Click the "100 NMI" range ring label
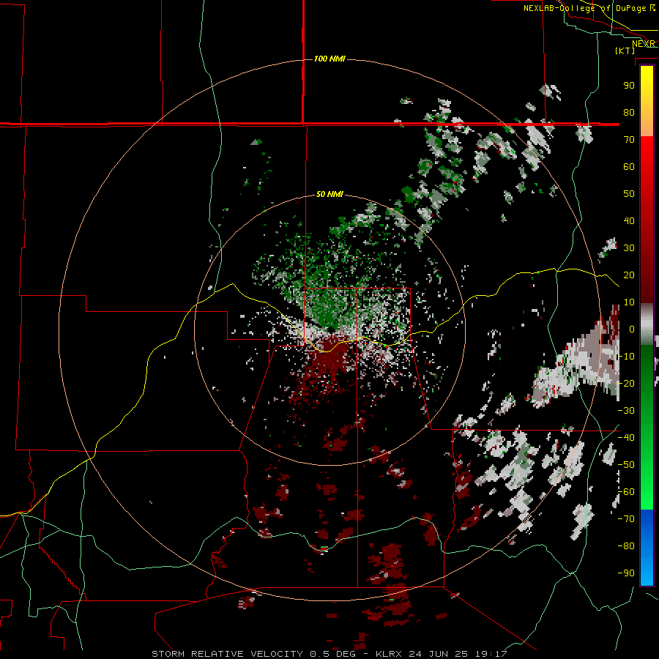 (x=329, y=59)
